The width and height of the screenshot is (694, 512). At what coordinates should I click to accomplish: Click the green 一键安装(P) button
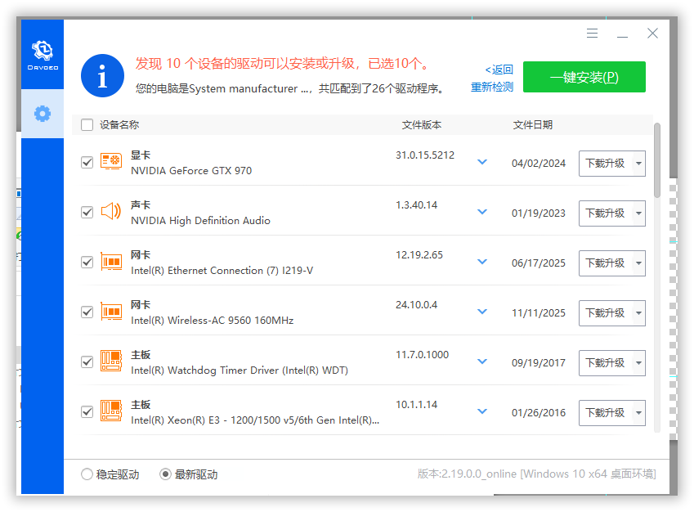(x=584, y=77)
